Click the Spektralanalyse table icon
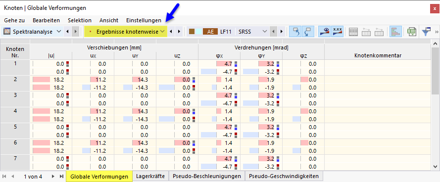440x182 pixels. coord(7,32)
